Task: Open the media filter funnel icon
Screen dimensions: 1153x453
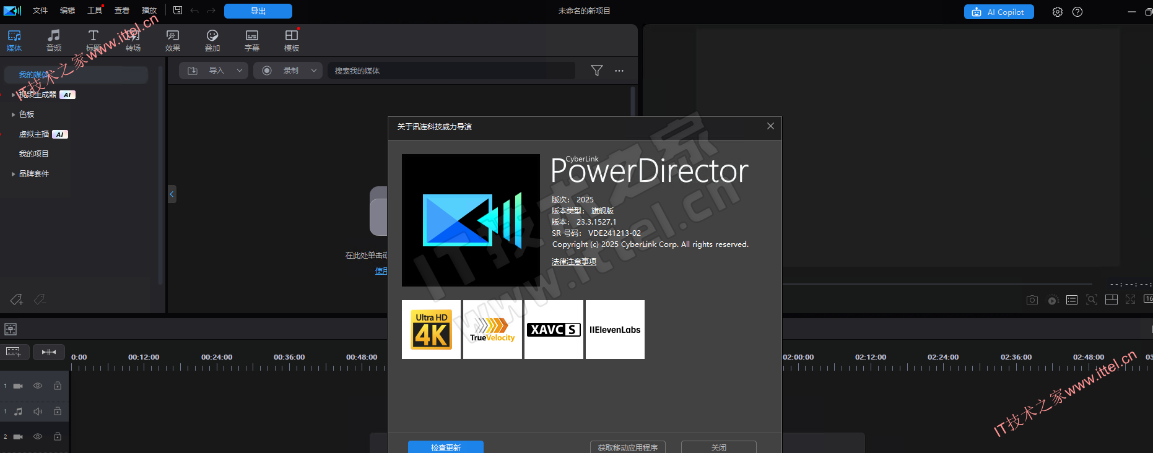Action: [597, 71]
